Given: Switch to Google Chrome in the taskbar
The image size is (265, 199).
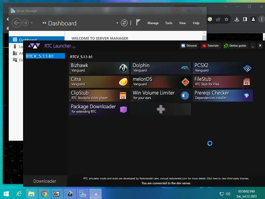Looking at the screenshot, I should (44, 194).
